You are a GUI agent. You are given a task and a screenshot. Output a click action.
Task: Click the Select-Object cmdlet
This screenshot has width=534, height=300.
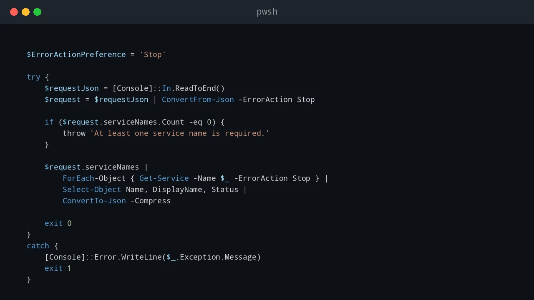(92, 190)
